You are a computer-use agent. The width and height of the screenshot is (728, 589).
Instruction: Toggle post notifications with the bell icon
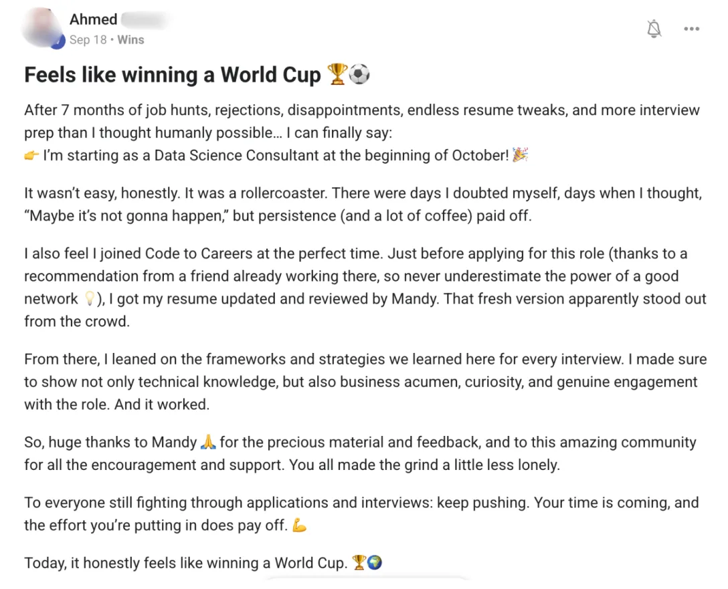tap(654, 29)
